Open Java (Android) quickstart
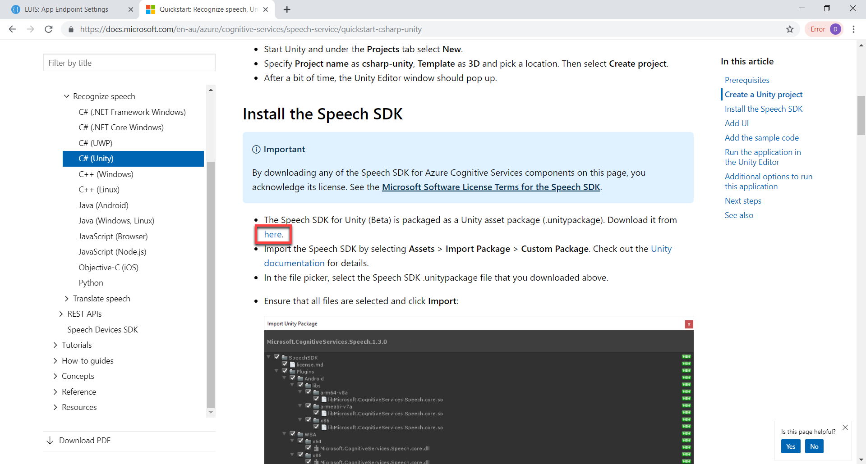 point(103,205)
